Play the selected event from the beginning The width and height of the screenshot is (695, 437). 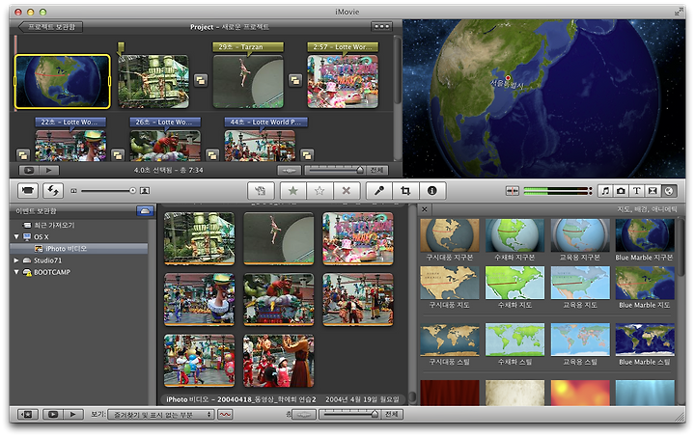[x=73, y=415]
